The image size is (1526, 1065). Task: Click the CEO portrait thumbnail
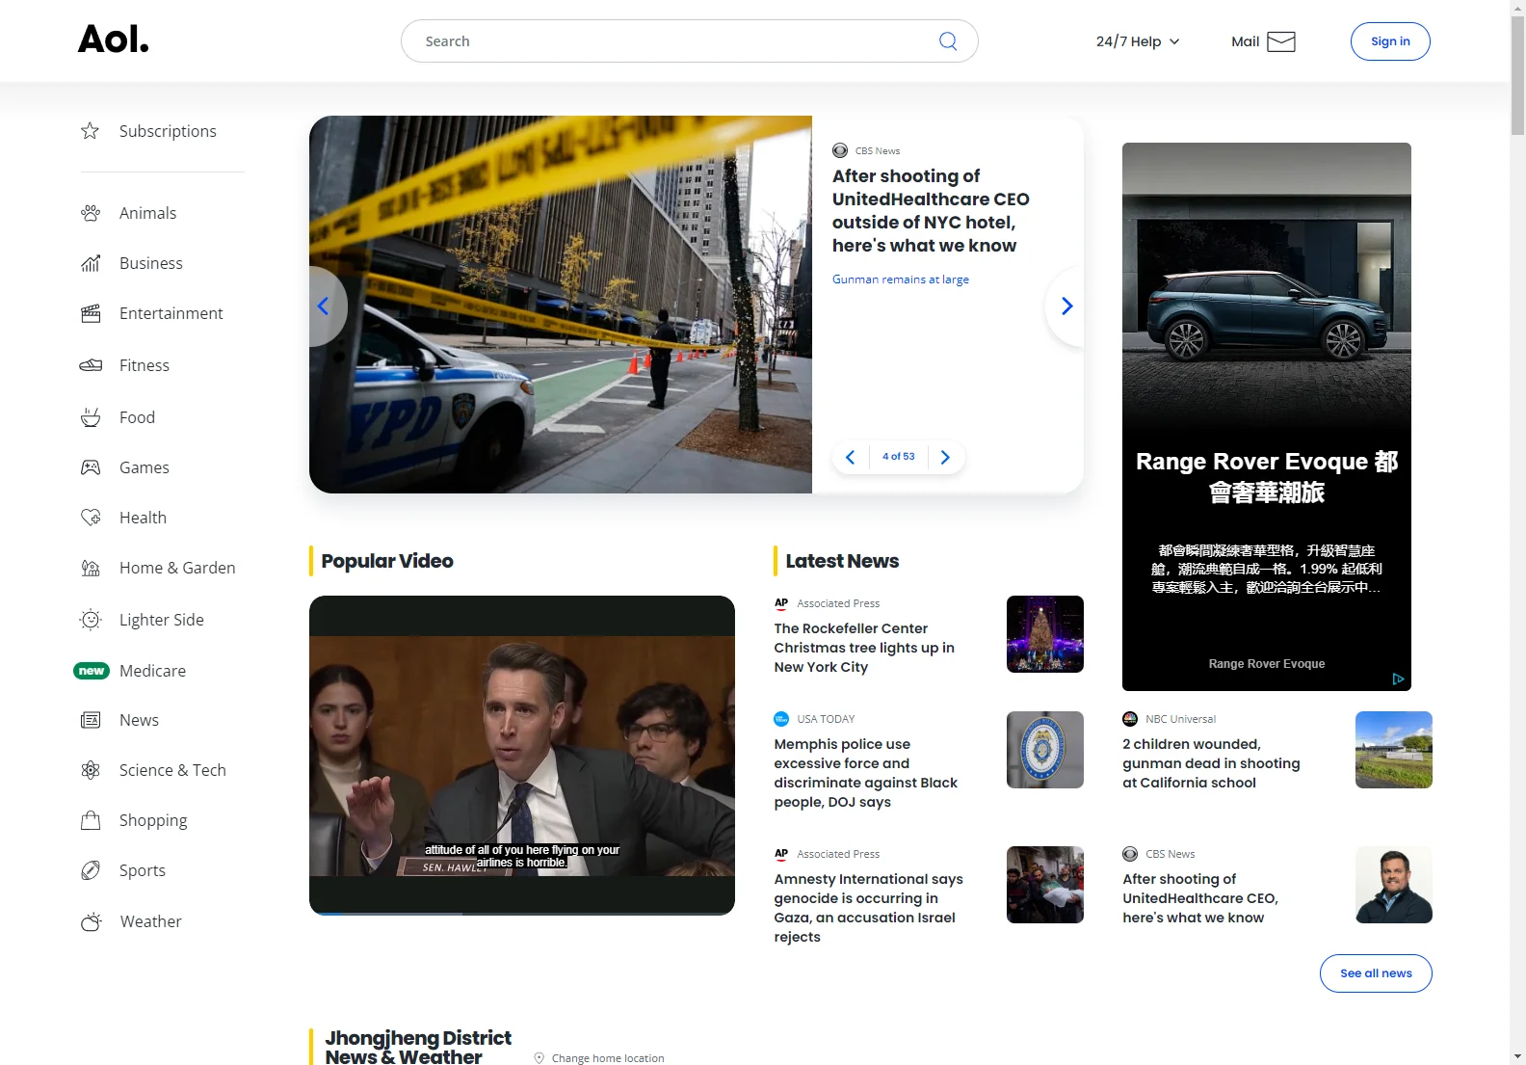[x=1394, y=885]
